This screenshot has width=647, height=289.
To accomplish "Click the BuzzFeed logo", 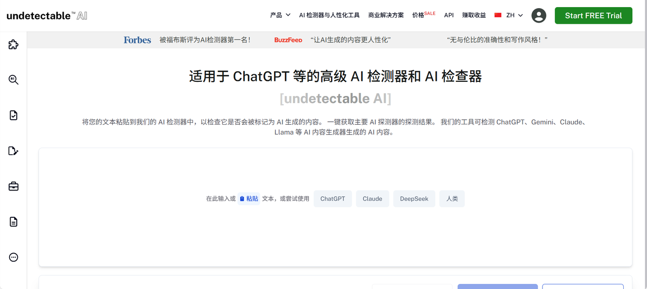I will point(288,40).
